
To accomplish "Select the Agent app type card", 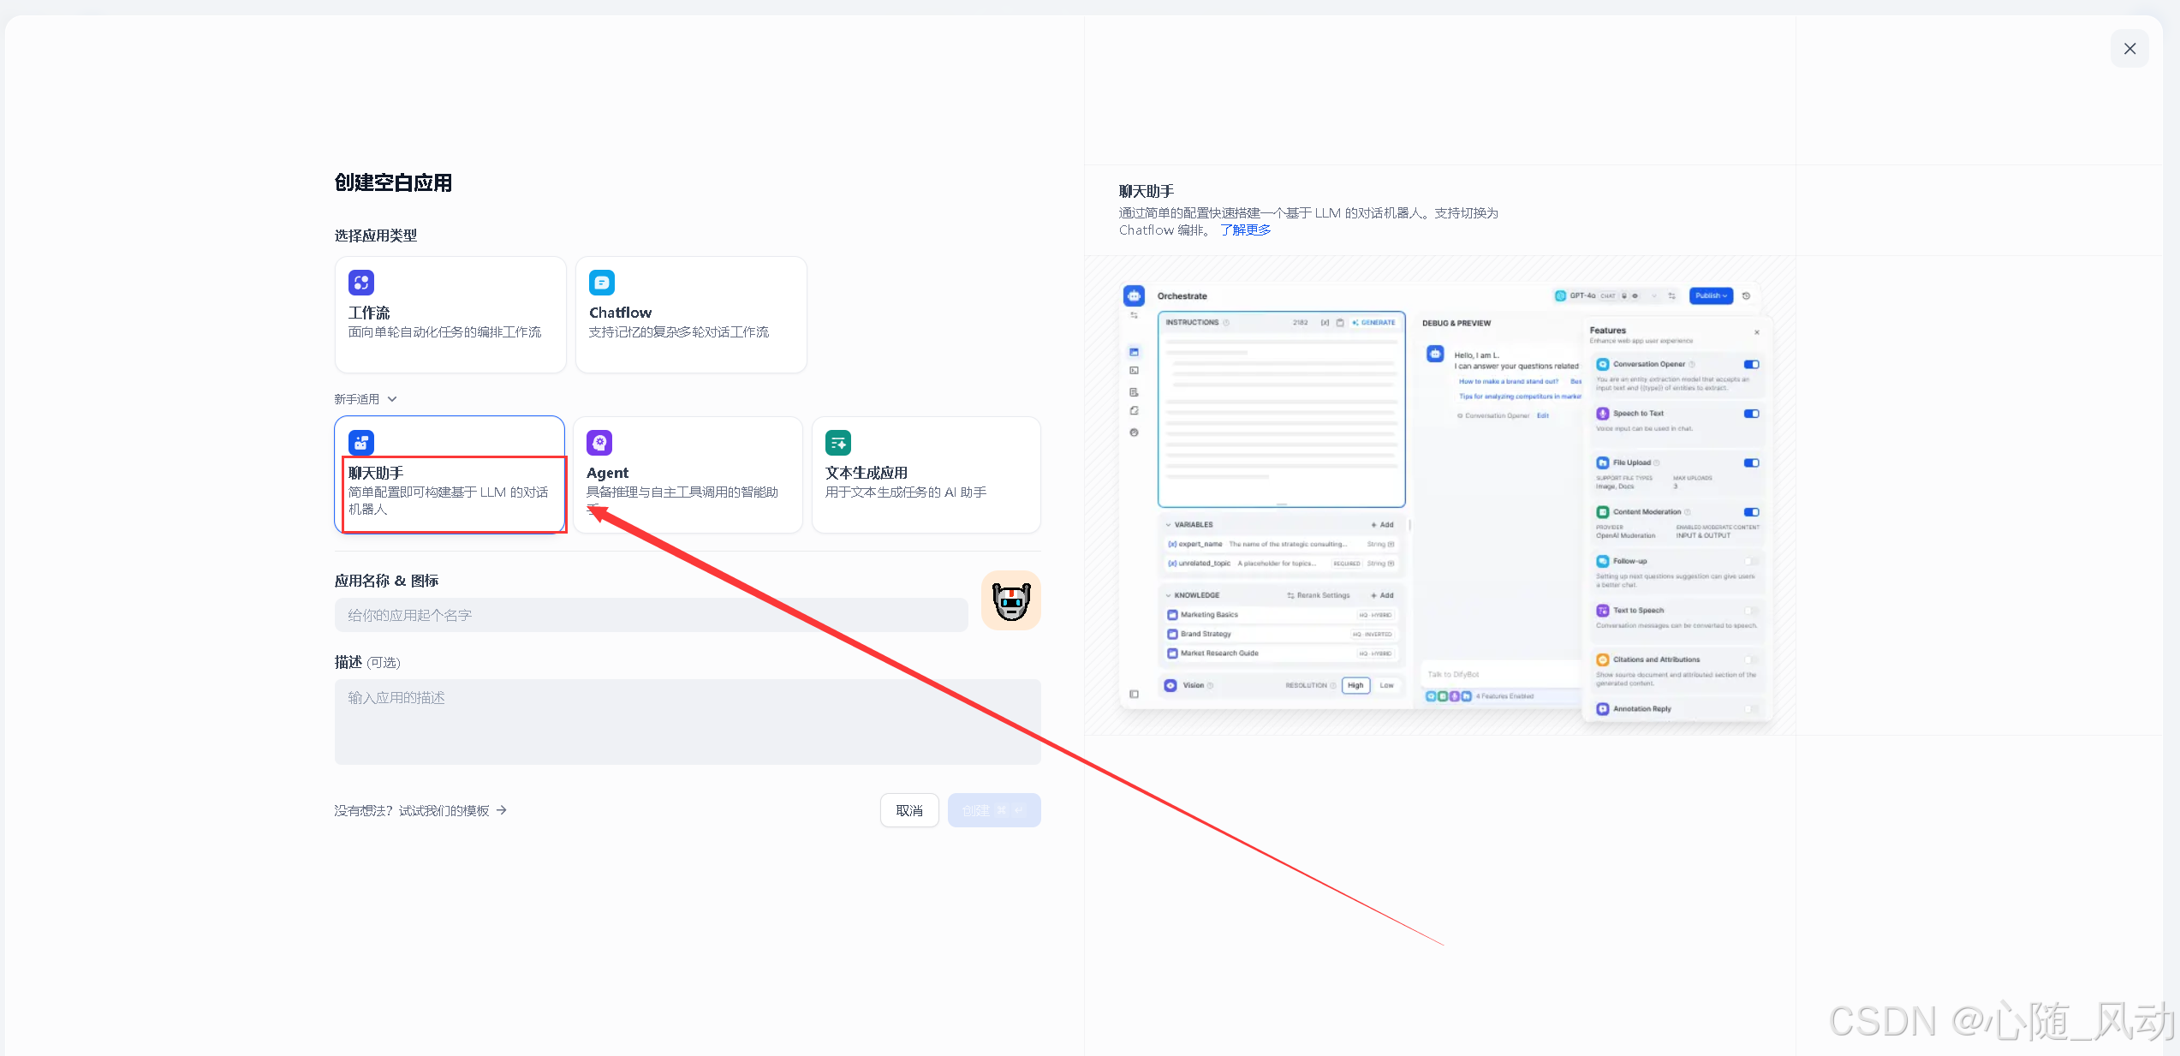I will click(x=688, y=475).
